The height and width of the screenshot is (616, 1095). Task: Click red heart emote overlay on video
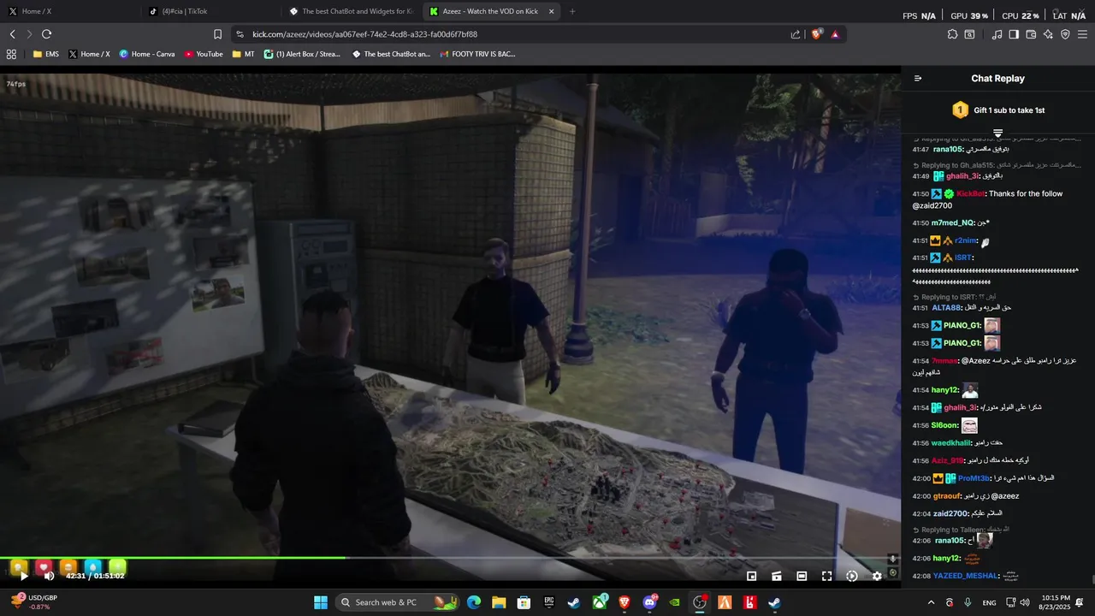43,566
